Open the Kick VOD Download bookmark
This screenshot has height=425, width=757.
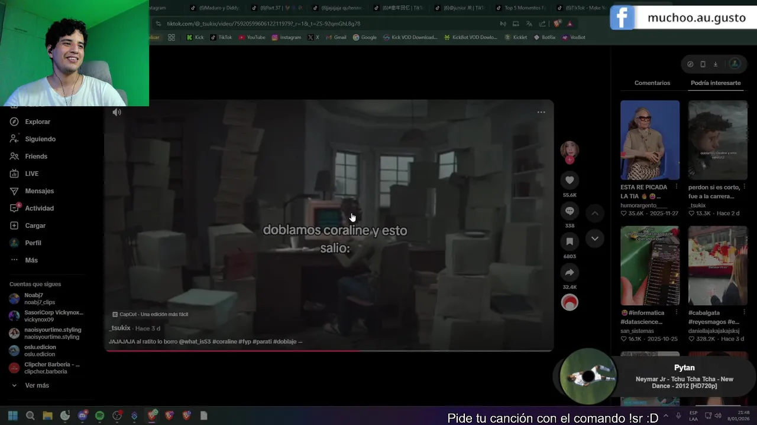[x=410, y=37]
